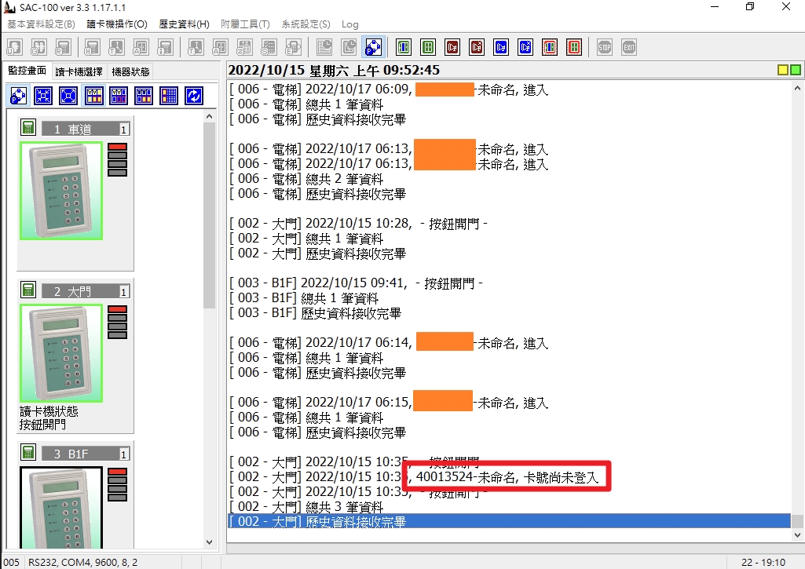Image resolution: width=805 pixels, height=569 pixels.
Task: Click the log panel scroll-up arrow
Action: pyautogui.click(x=797, y=88)
